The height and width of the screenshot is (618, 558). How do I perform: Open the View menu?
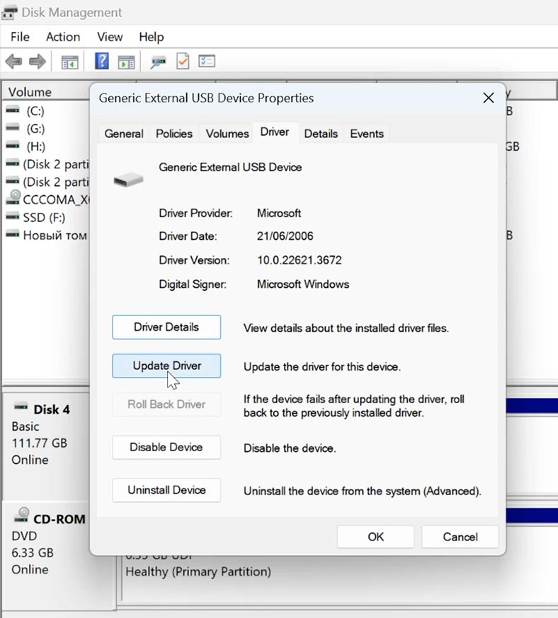tap(110, 37)
